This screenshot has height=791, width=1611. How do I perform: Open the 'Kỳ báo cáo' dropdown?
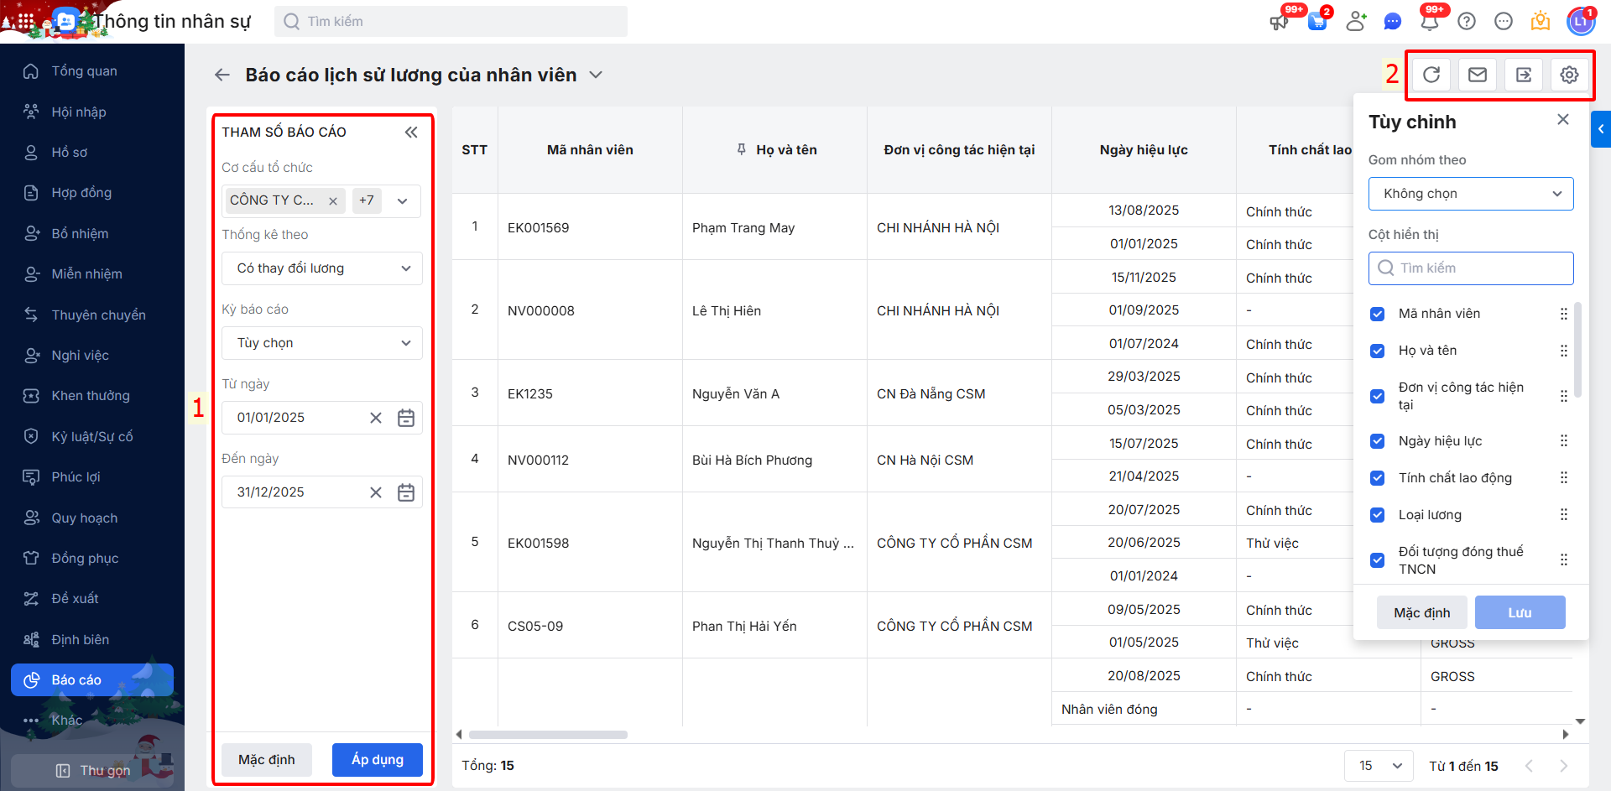click(x=322, y=343)
